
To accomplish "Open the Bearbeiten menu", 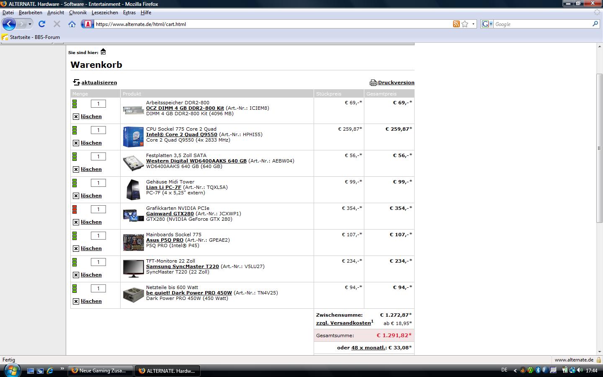I will (x=30, y=13).
